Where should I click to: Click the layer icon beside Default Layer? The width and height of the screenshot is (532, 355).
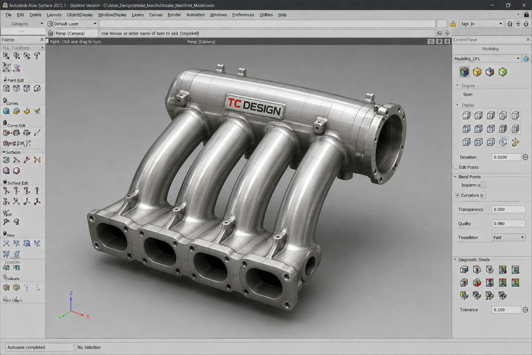tap(50, 24)
